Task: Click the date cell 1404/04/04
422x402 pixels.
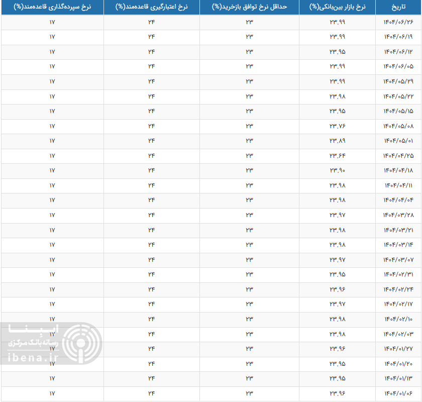Action: point(398,200)
